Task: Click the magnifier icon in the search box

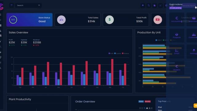Action: (39, 5)
